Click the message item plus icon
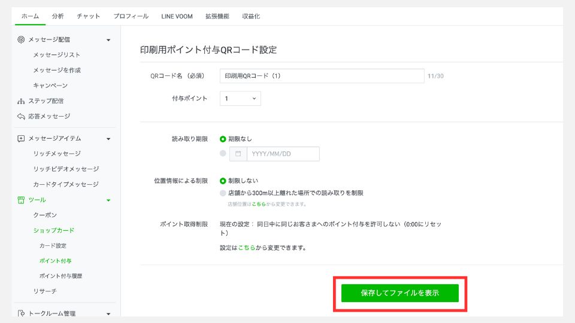 (21, 138)
